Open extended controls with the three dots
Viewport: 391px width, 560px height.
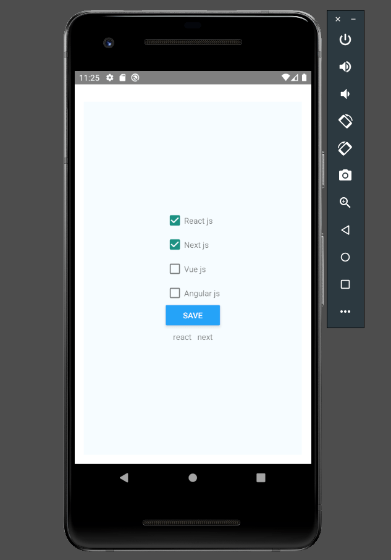tap(345, 312)
